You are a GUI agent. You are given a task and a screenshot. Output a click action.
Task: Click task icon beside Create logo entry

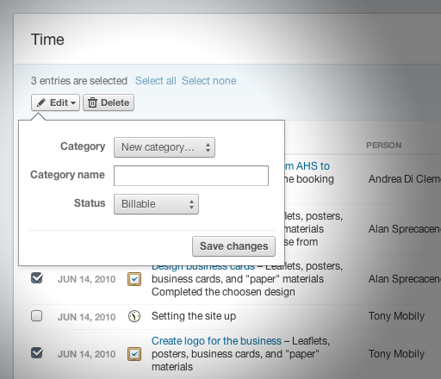134,354
